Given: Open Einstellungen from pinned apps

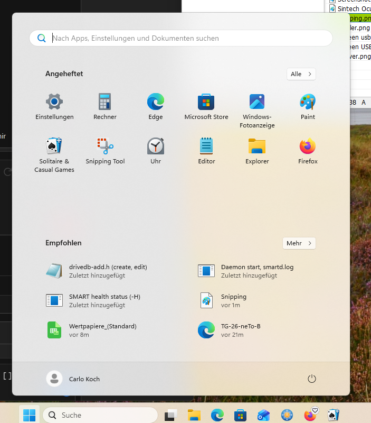Looking at the screenshot, I should click(54, 107).
